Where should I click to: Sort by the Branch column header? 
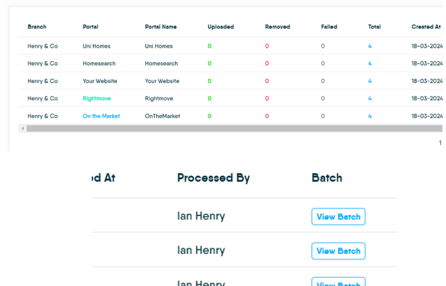pos(37,27)
